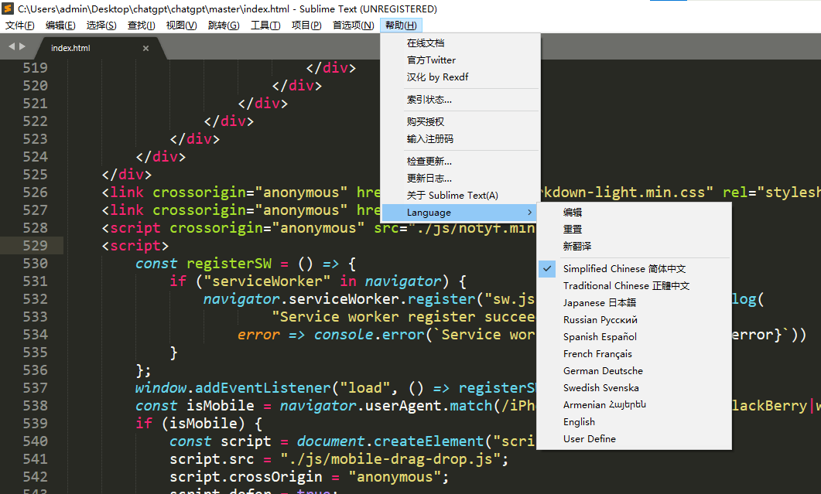Click script.crossOrigin on line 542

[245, 477]
